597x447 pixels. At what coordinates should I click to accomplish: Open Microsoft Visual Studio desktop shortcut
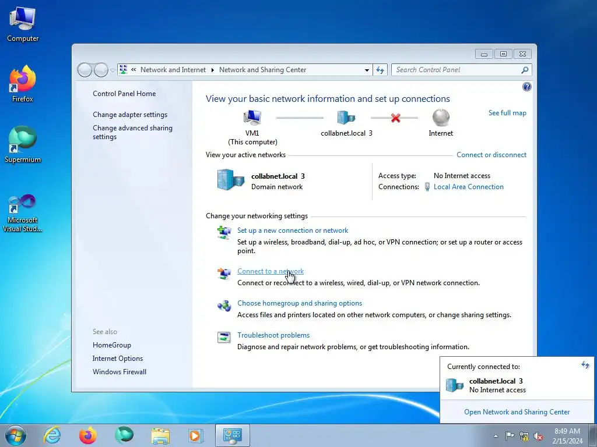point(23,212)
